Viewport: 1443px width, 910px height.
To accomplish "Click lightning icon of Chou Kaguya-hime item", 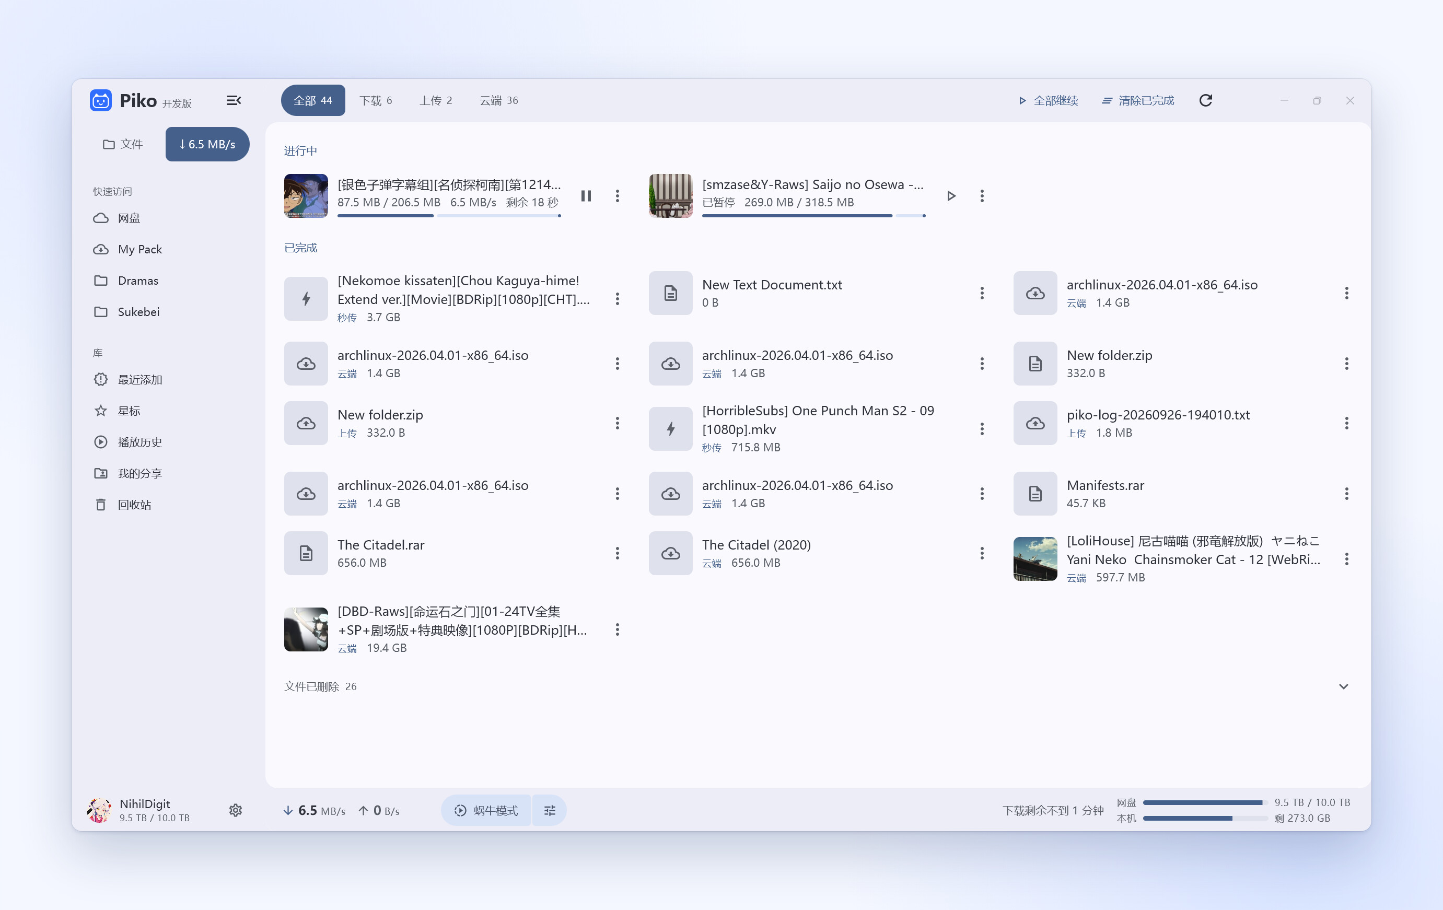I will point(306,298).
